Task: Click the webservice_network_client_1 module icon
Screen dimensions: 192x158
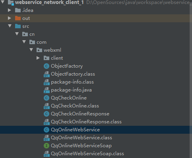Action: [11, 2]
